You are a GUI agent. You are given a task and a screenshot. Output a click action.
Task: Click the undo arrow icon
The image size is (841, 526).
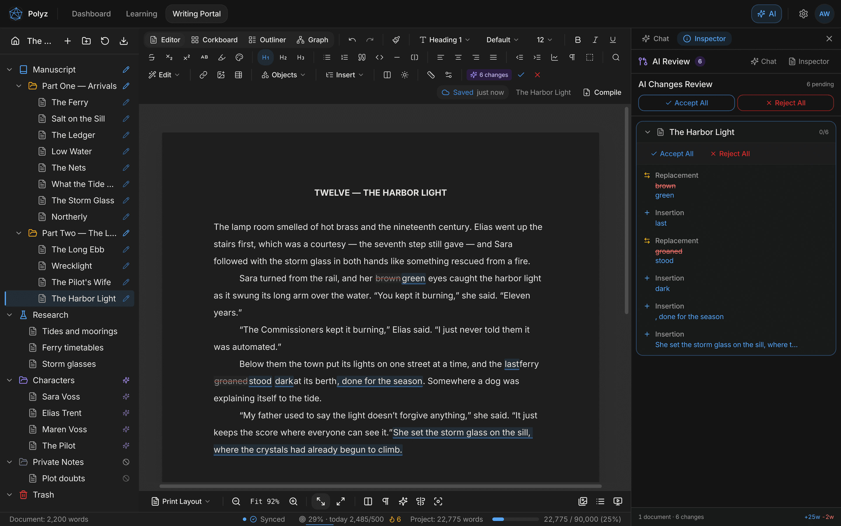352,40
